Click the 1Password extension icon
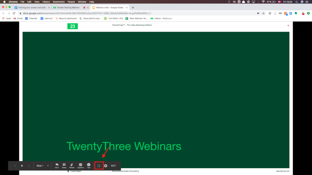Screen dimensions: 312x175 click(270, 13)
